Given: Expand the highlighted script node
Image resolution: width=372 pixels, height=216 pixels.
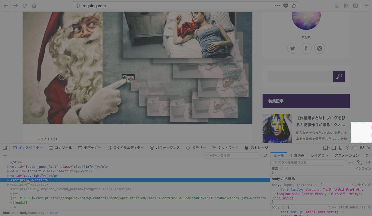Looking at the screenshot, I should 8,180.
